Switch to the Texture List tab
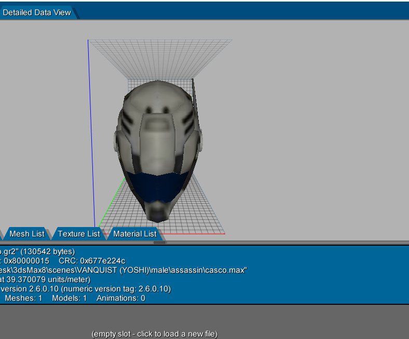This screenshot has width=409, height=339. pos(79,234)
